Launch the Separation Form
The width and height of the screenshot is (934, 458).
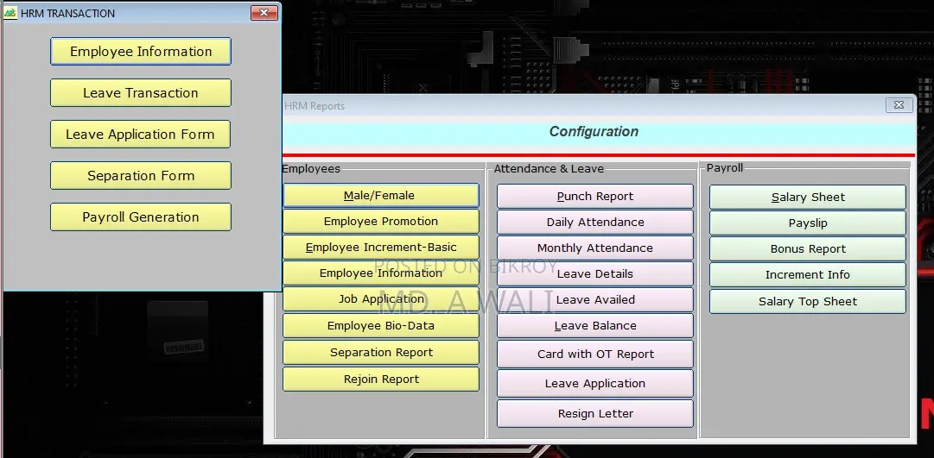pos(141,175)
